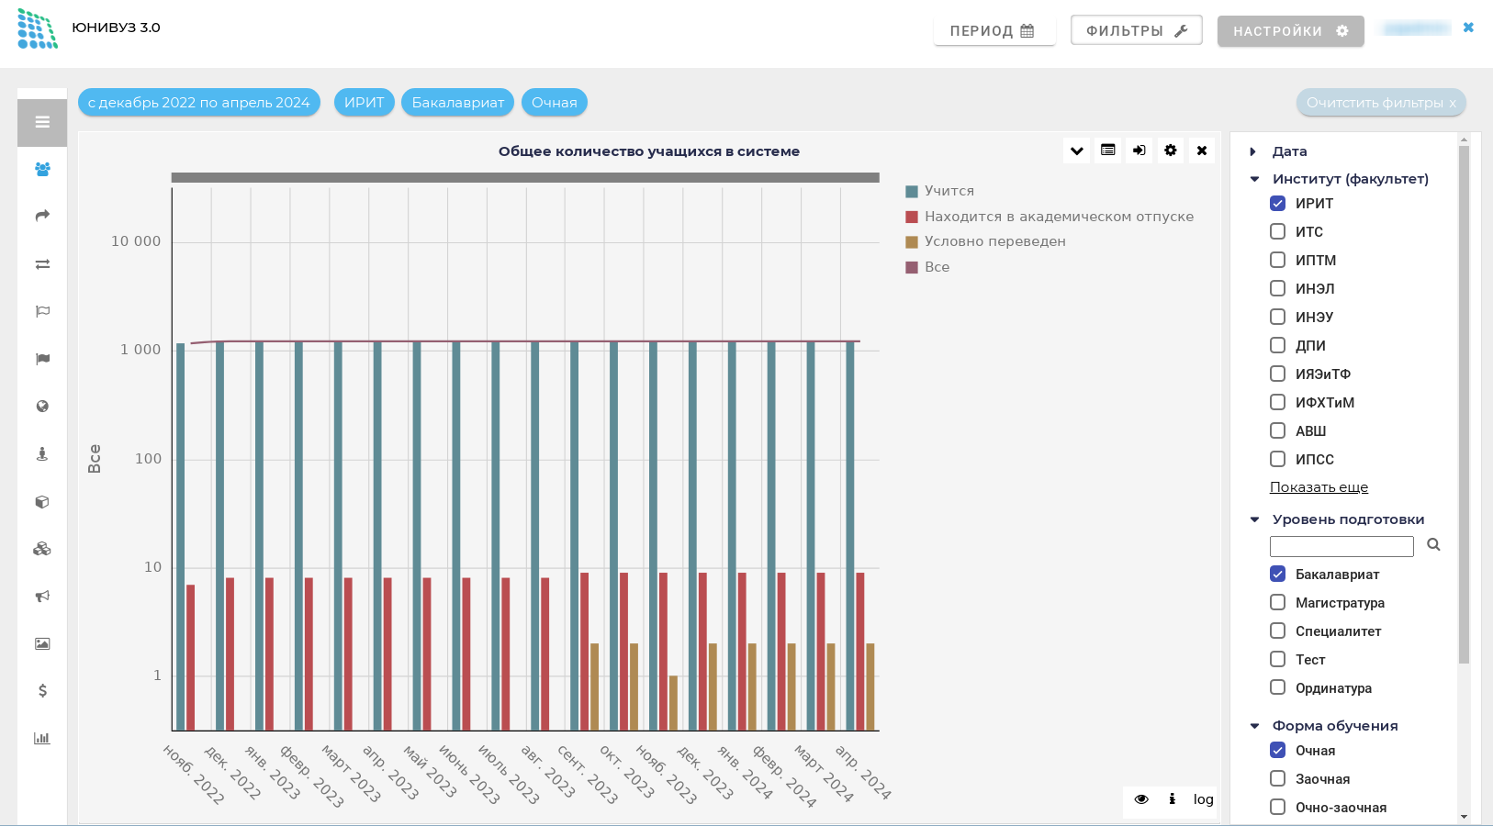Open the cube sidebar icon

point(42,502)
